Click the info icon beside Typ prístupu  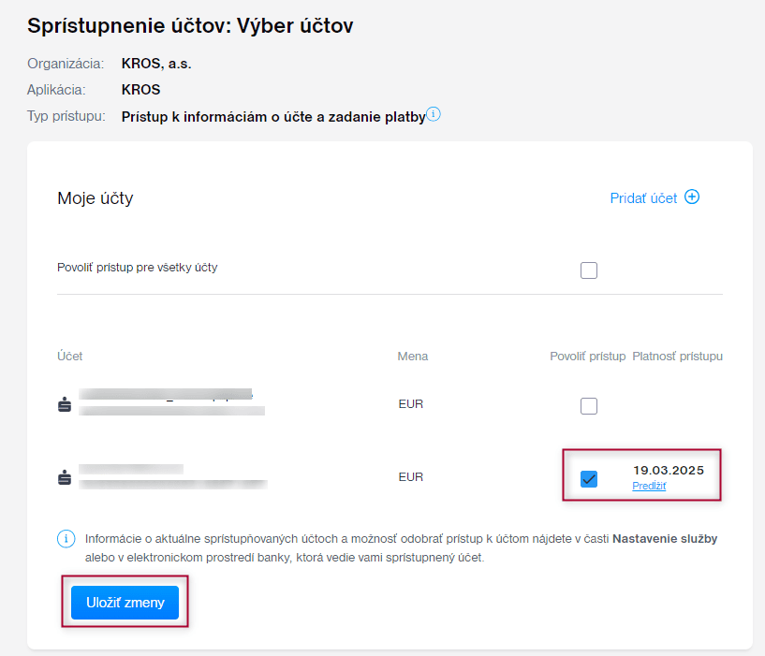point(434,115)
